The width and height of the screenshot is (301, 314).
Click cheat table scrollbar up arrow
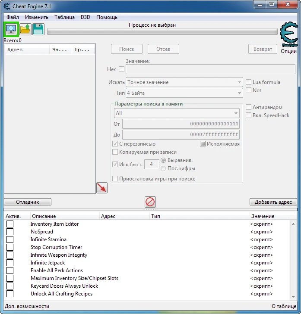[x=293, y=224]
